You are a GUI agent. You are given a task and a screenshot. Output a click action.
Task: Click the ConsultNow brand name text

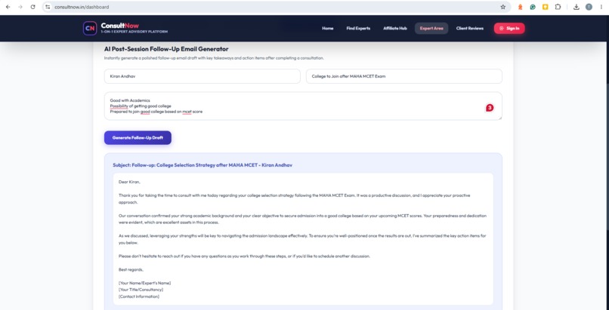(119, 26)
